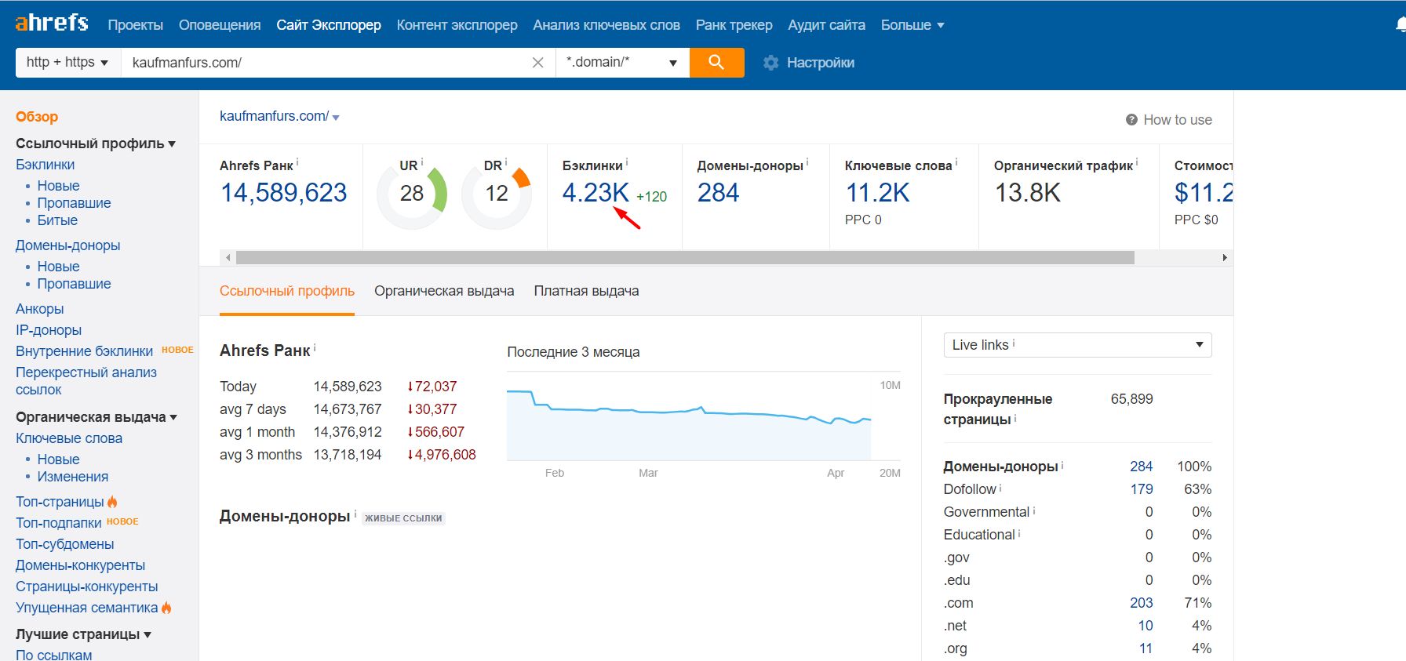Click the flame icon next to Топ-страницы
Image resolution: width=1406 pixels, height=661 pixels.
coord(112,501)
